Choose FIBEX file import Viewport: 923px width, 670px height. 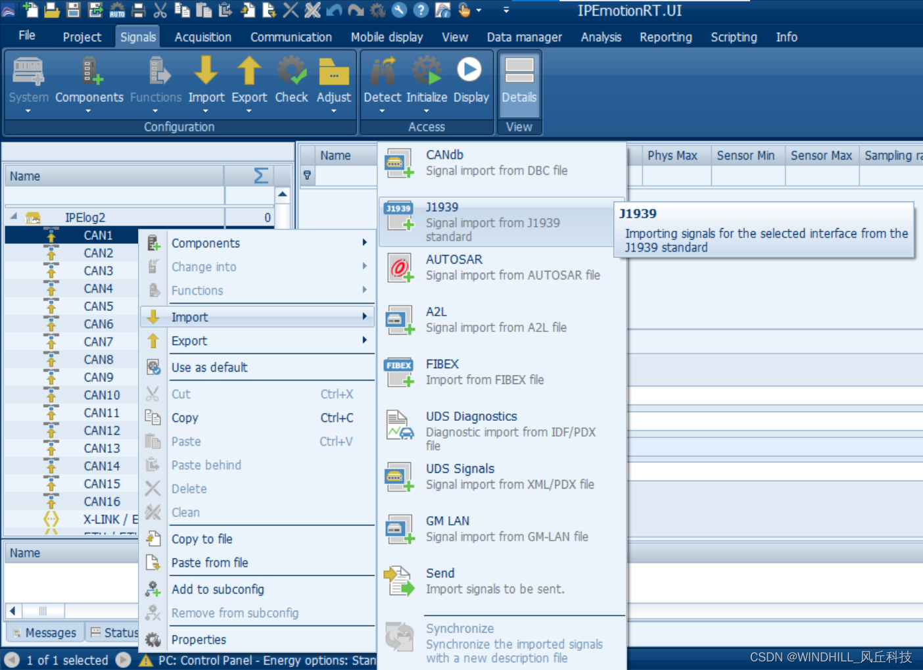(502, 372)
